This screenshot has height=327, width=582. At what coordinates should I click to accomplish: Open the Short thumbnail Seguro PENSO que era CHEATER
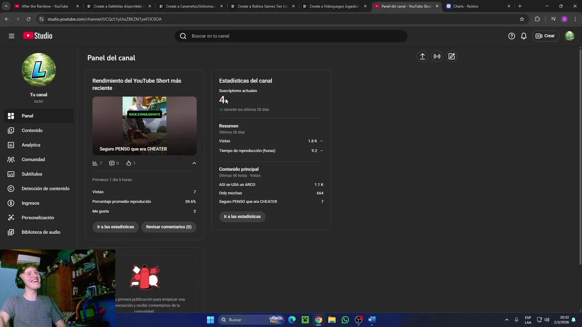(145, 126)
